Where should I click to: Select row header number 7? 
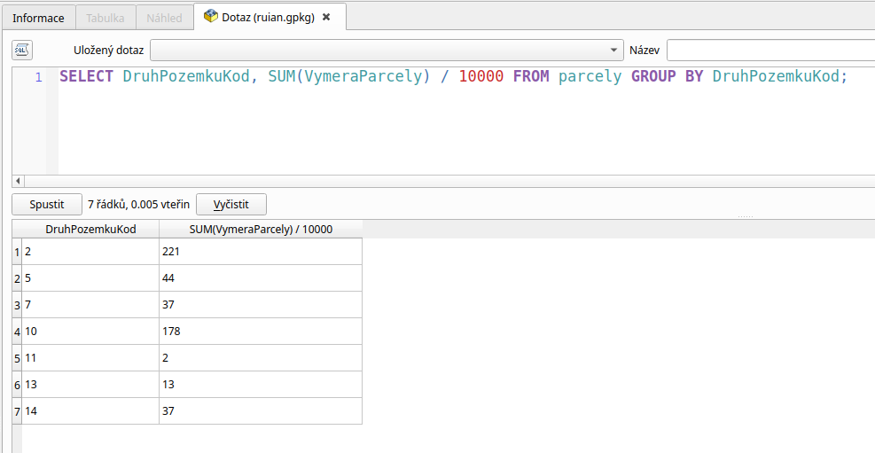click(x=17, y=411)
